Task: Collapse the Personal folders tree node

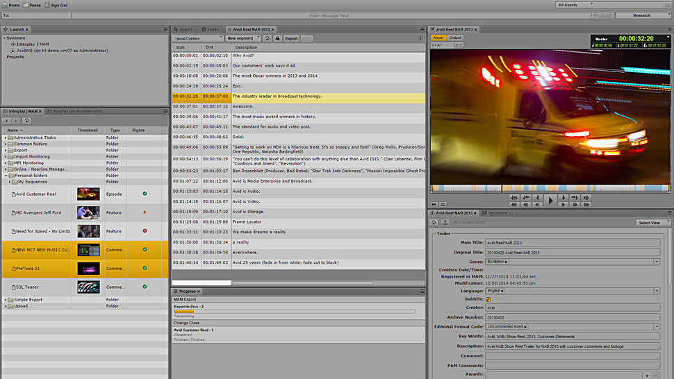Action: coord(6,176)
